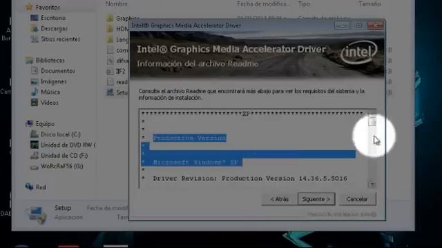The width and height of the screenshot is (442, 248).
Task: Select Equipo in Explorer sidebar
Action: click(x=45, y=124)
